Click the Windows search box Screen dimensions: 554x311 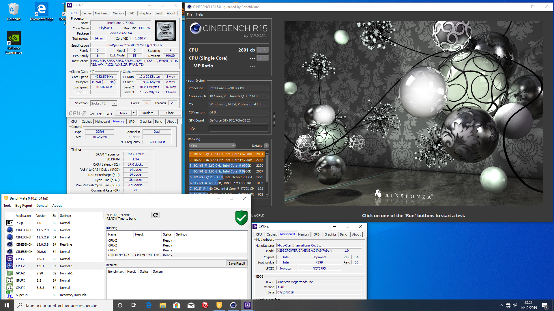coord(63,305)
